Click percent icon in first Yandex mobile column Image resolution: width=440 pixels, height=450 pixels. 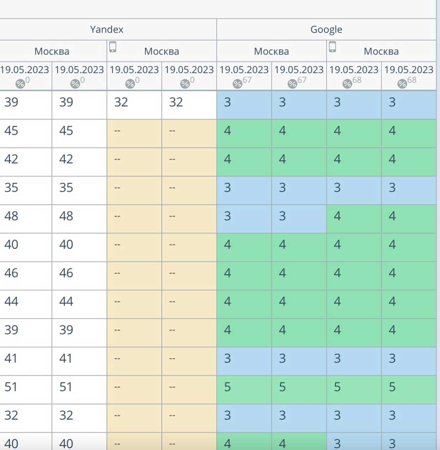pos(130,83)
